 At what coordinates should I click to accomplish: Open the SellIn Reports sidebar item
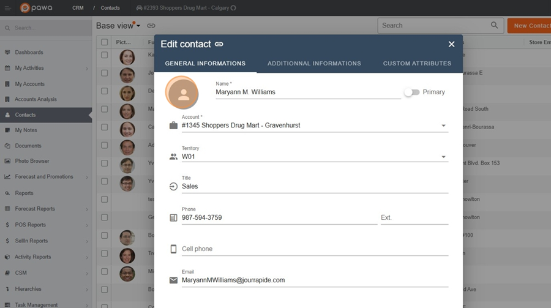46,241
